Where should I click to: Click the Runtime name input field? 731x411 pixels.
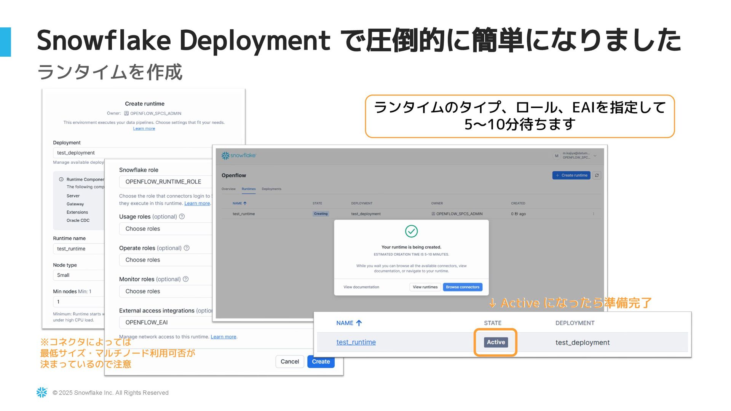pos(78,249)
